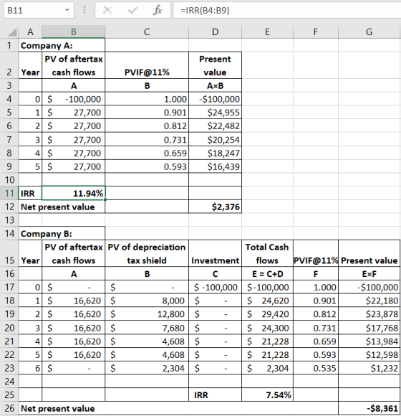Select column F header

(316, 32)
